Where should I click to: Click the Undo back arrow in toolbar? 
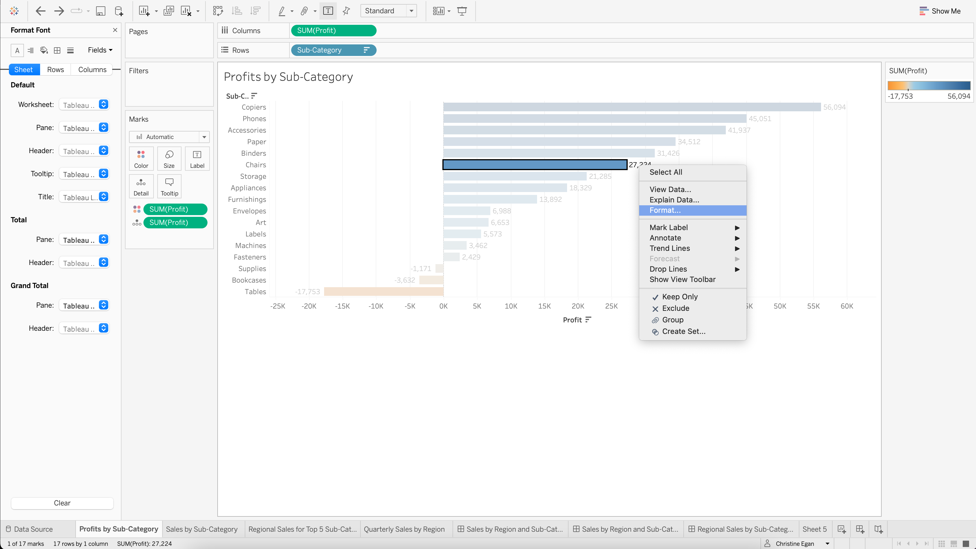[40, 11]
